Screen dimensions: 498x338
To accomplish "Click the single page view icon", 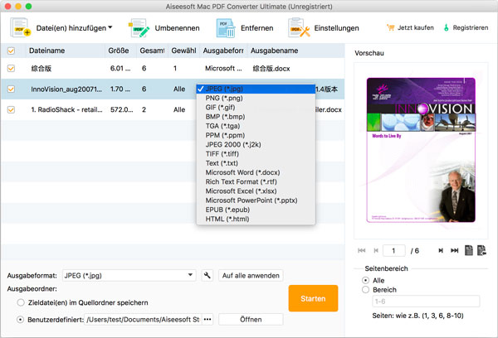I will point(469,250).
